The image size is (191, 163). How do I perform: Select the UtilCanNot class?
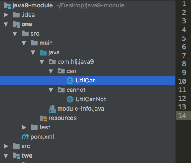(91, 99)
